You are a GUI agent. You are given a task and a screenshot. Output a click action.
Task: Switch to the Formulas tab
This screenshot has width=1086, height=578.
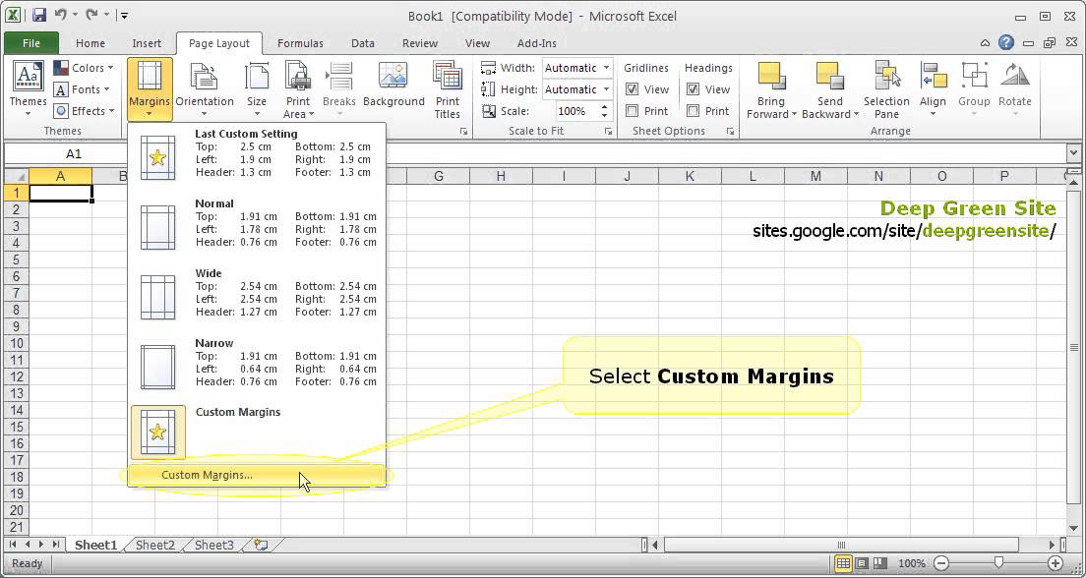tap(300, 43)
